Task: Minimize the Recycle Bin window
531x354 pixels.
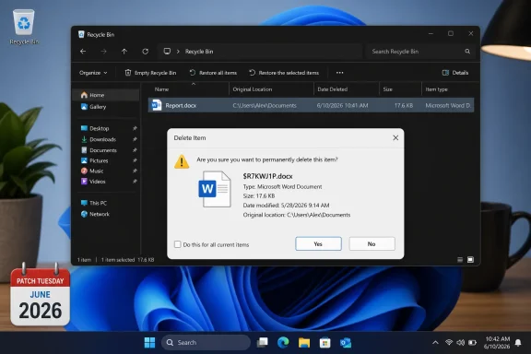Action: [x=431, y=33]
